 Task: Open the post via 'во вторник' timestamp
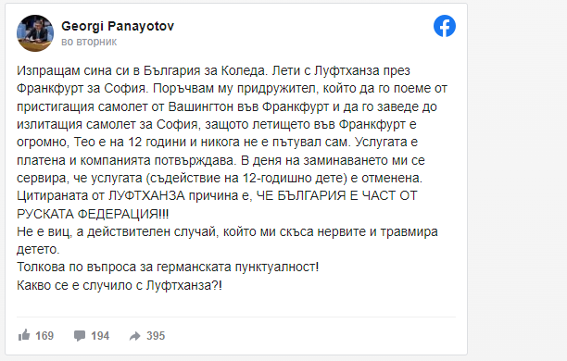[89, 42]
